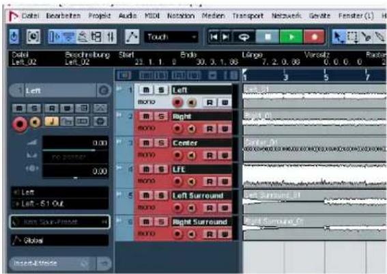Toggle the constrain delay compensation icon
The width and height of the screenshot is (387, 274).
click(33, 37)
